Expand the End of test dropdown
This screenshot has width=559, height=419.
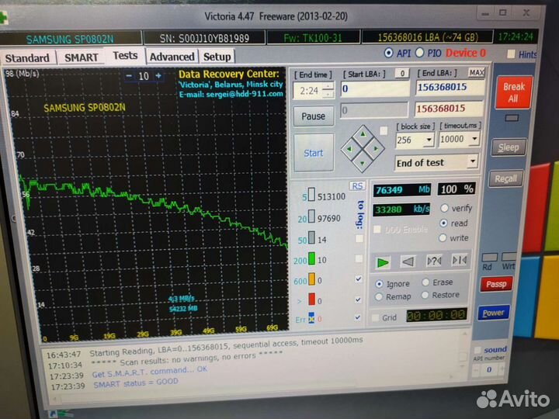[472, 161]
